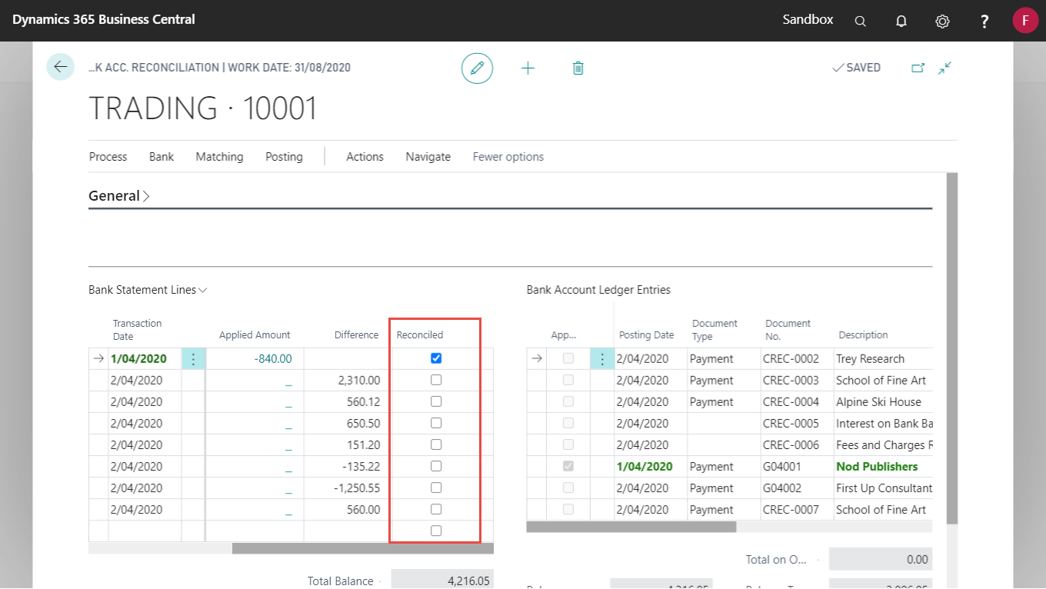Select the Trey Research description cell
Screen dimensions: 1046x589
coord(883,359)
